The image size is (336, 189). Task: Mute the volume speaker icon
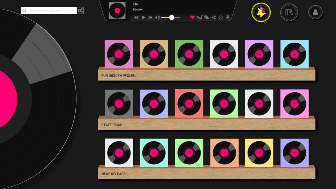157,18
